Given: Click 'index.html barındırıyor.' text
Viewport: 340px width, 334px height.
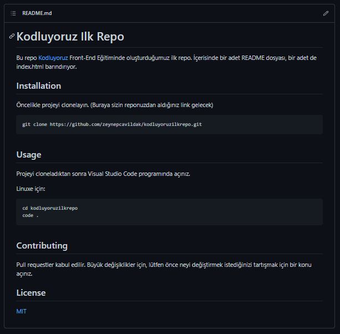Looking at the screenshot, I should point(47,67).
